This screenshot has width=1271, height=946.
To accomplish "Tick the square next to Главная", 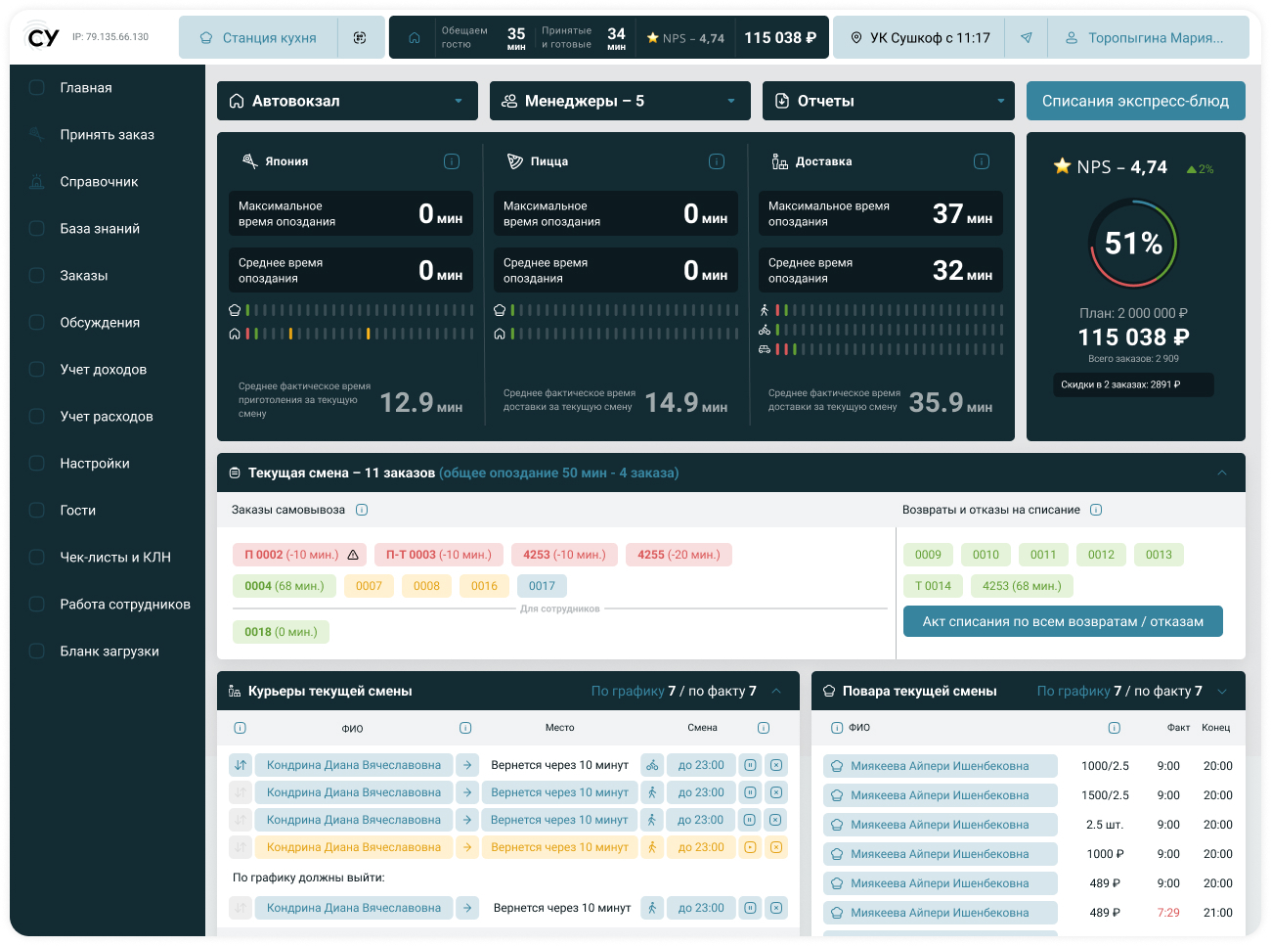I will [37, 87].
